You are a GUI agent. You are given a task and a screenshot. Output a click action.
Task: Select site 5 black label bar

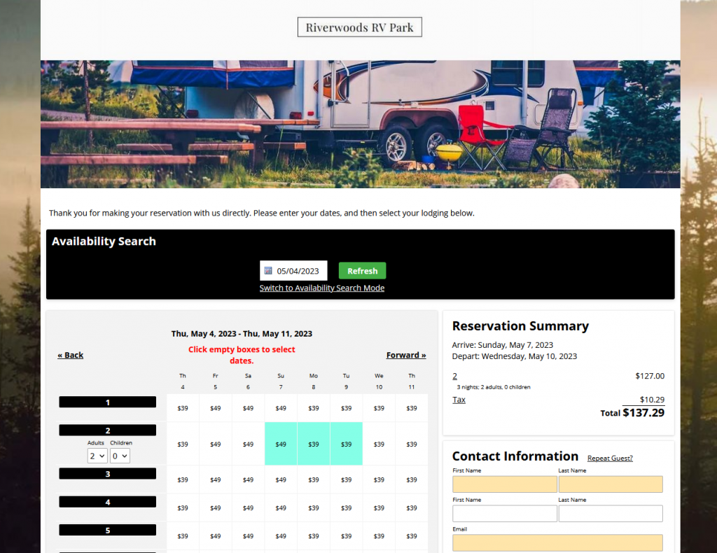[x=107, y=530]
